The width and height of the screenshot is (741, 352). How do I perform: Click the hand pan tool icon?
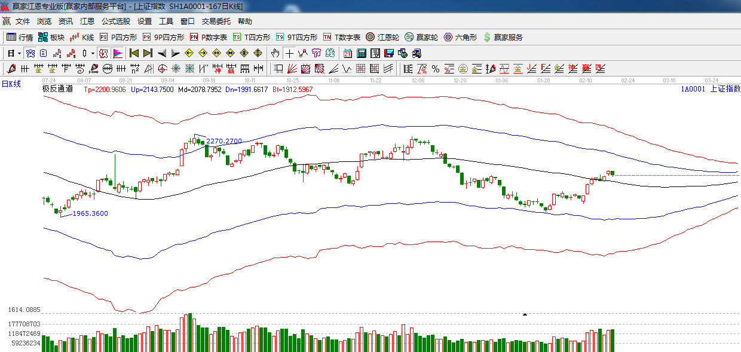pyautogui.click(x=275, y=53)
